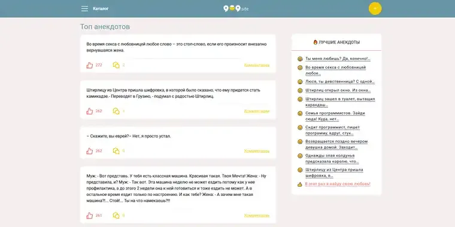Like the Муж и Жена машина joke
The width and height of the screenshot is (455, 227).
pyautogui.click(x=89, y=216)
